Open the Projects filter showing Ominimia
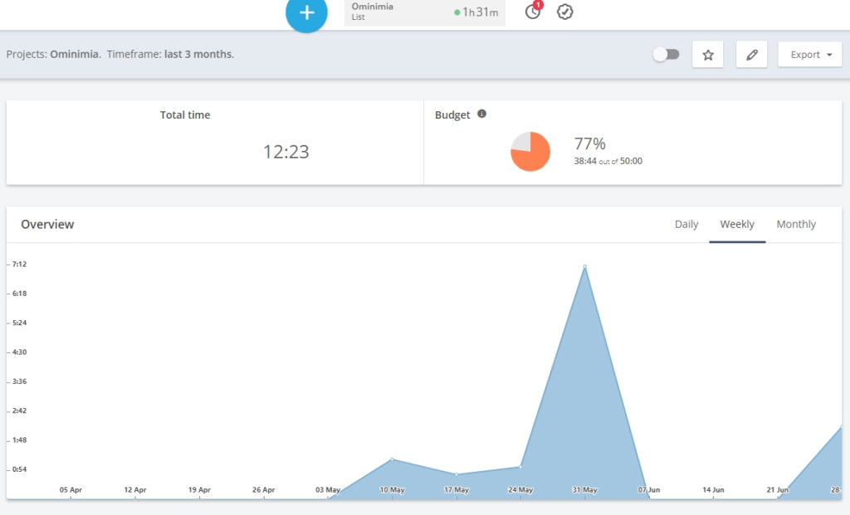 tap(74, 53)
